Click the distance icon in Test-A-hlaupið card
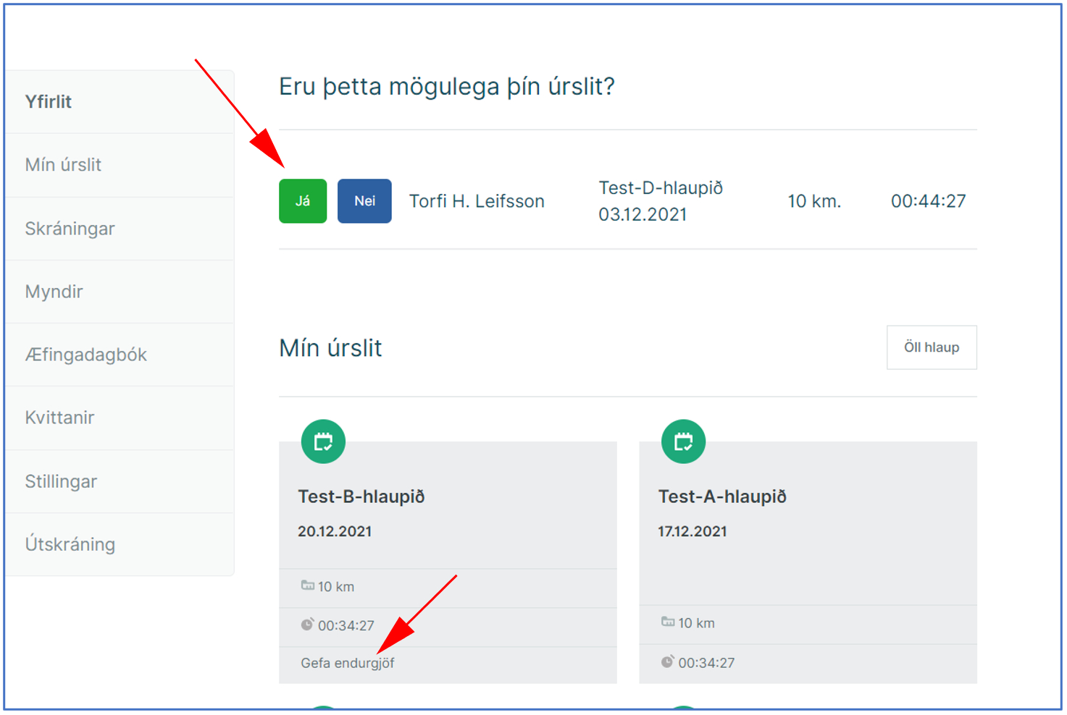Viewport: 1067px width, 715px height. click(x=668, y=622)
